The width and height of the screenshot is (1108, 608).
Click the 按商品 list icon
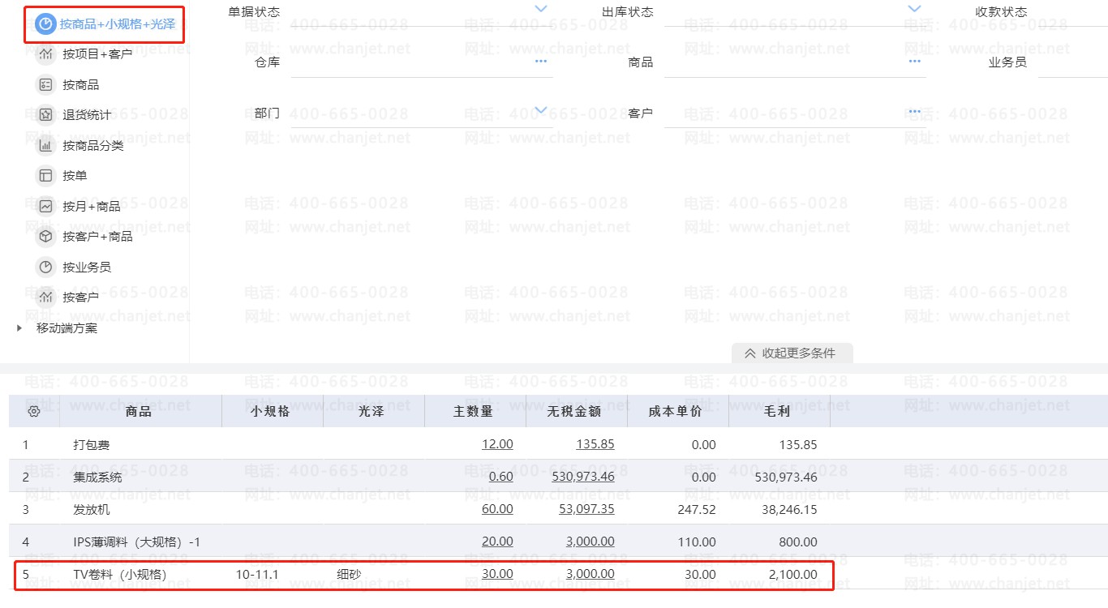point(45,84)
